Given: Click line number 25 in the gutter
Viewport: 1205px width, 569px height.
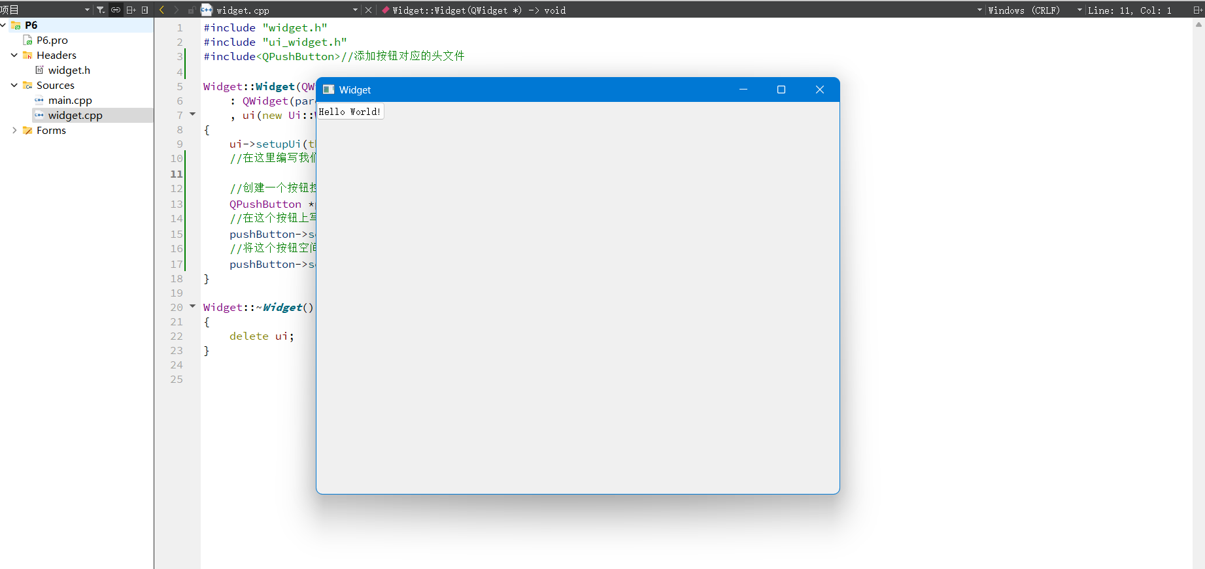Looking at the screenshot, I should click(x=177, y=379).
